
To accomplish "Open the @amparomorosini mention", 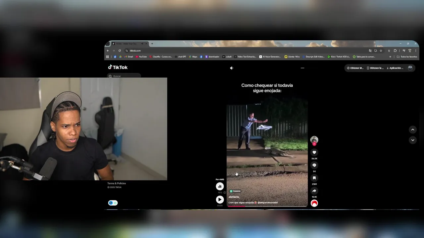I will (268, 203).
